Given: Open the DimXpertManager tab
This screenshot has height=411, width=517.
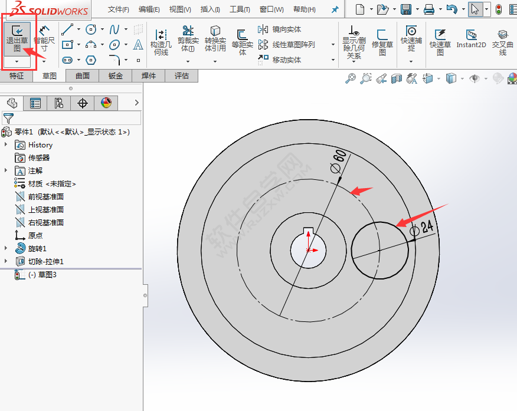Looking at the screenshot, I should pos(83,103).
